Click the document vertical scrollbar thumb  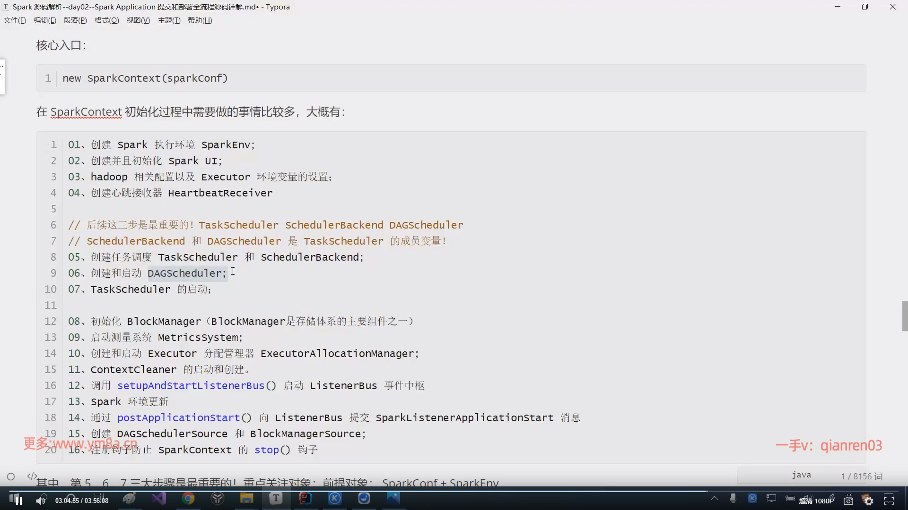(x=905, y=316)
